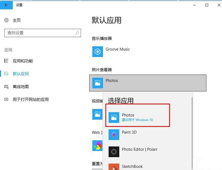This screenshot has width=222, height=170.
Task: Go back with the blue arrow button
Action: pos(6,5)
